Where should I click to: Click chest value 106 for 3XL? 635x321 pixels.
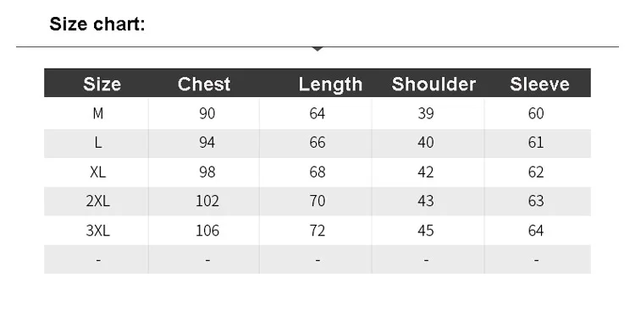click(207, 231)
